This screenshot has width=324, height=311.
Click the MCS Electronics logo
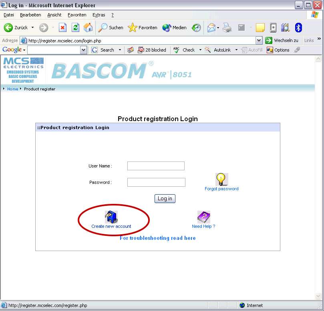(x=23, y=70)
